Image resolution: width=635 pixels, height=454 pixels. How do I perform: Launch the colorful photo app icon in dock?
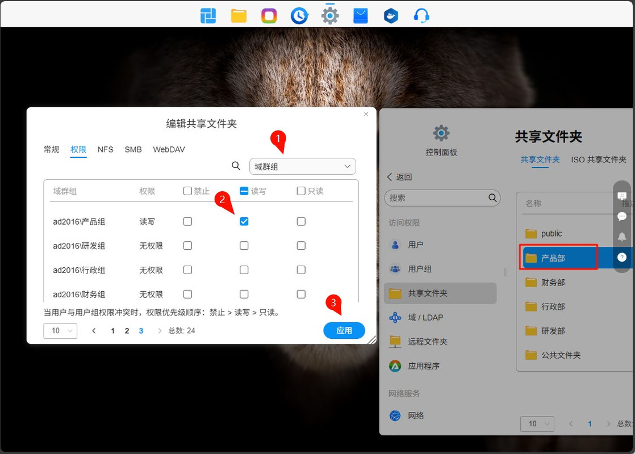point(269,16)
